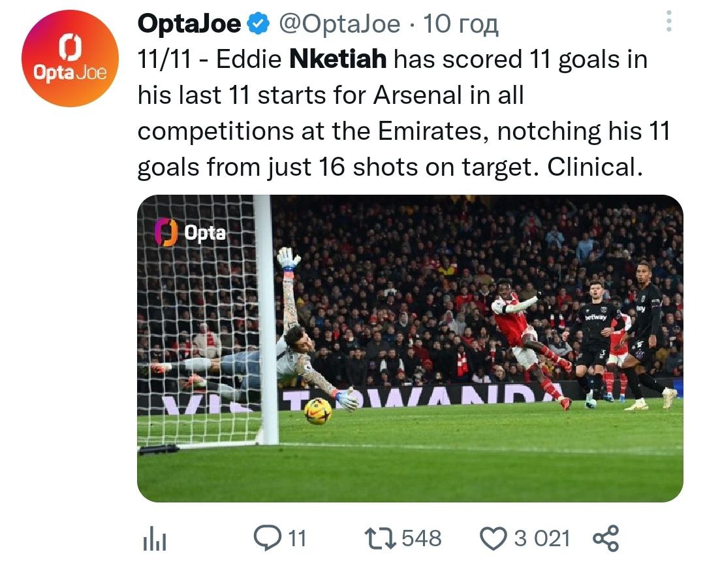Click the "10 год" tweet timestamp

coord(460,24)
